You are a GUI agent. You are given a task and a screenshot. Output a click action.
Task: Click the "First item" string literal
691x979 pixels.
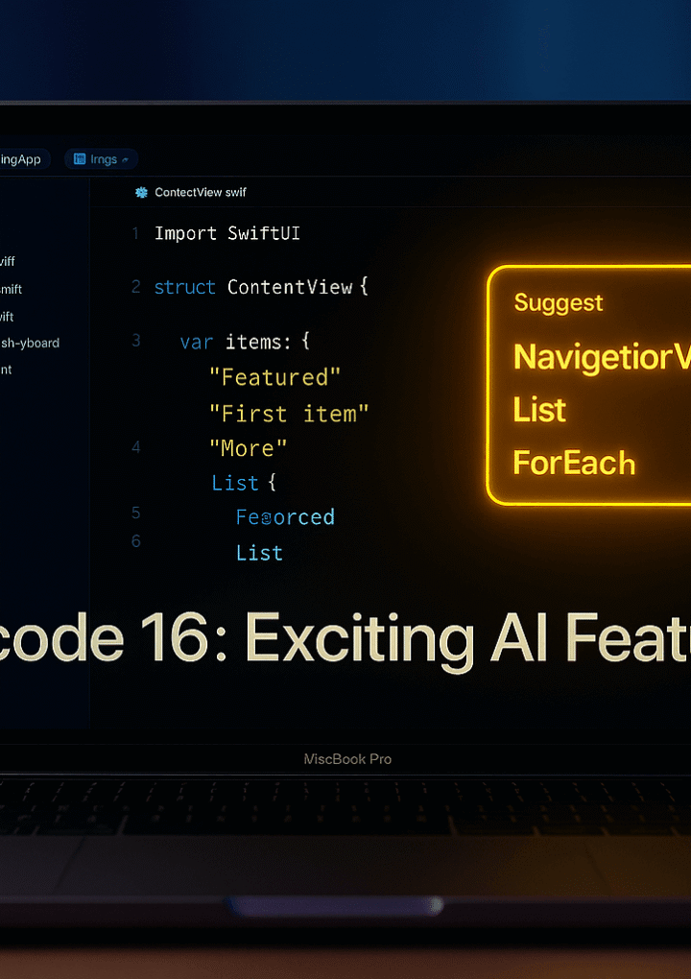[289, 414]
